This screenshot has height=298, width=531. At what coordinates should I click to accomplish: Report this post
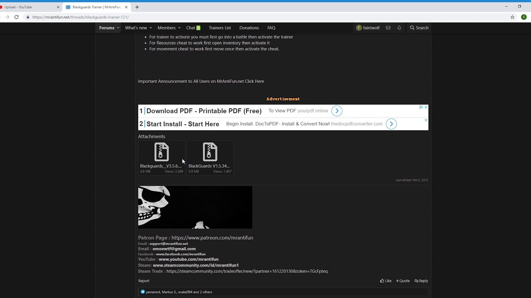[x=144, y=281]
